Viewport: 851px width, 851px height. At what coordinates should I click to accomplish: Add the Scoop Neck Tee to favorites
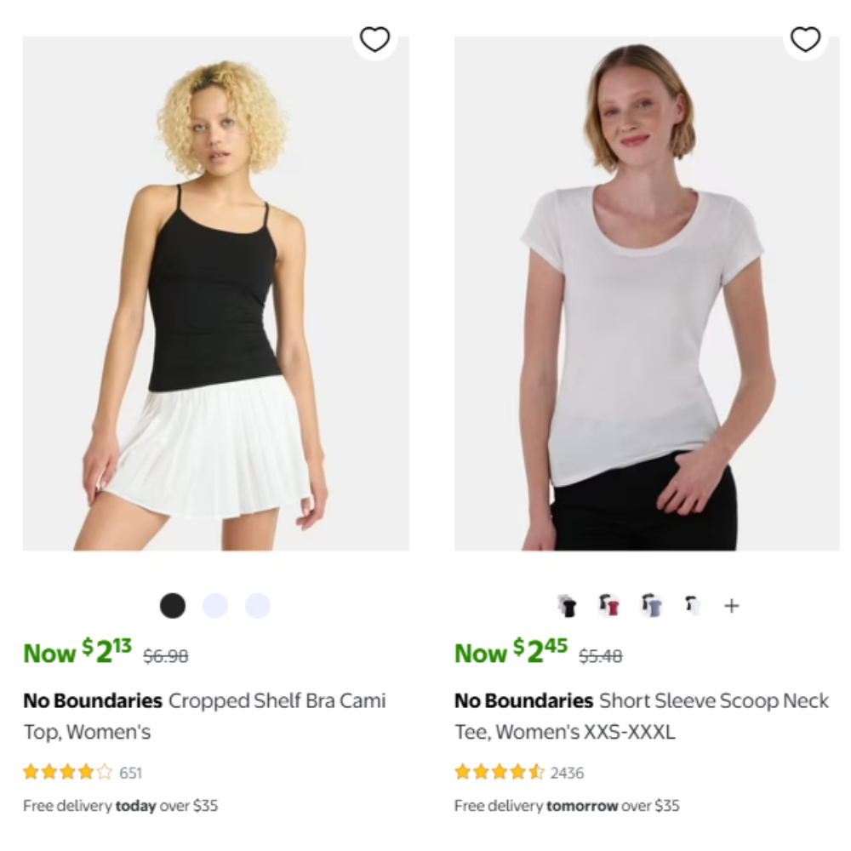(x=805, y=39)
